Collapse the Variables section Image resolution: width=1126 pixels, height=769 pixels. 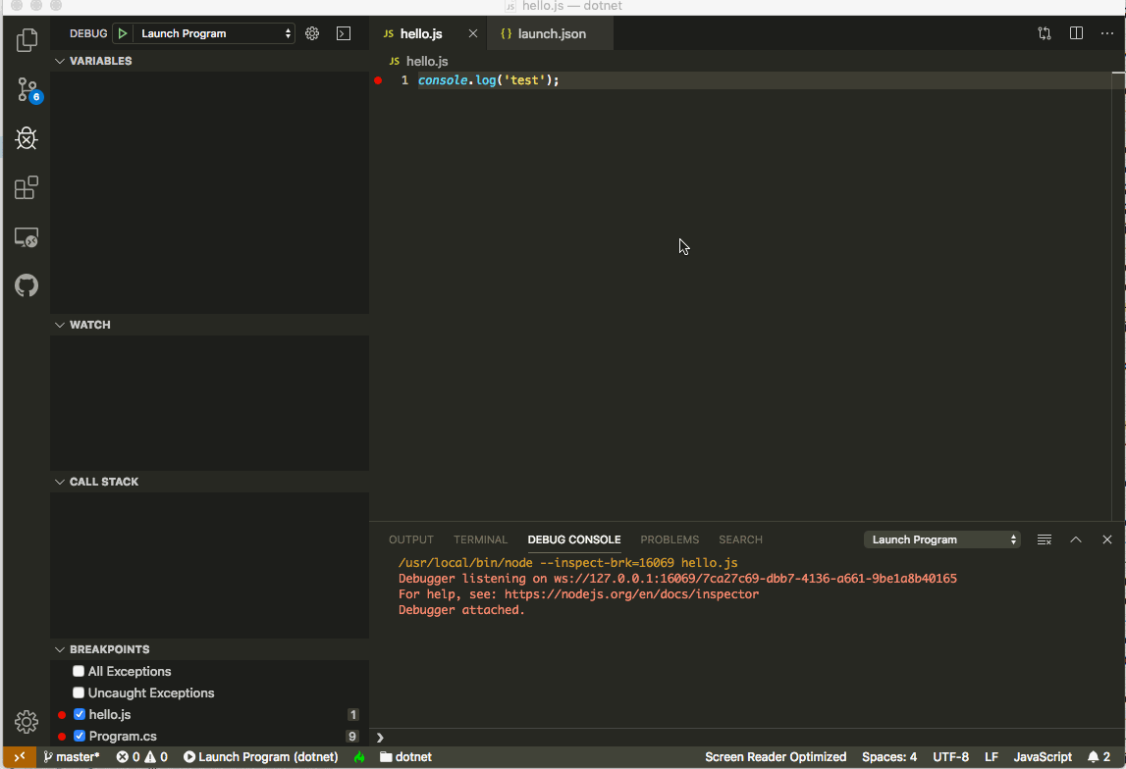60,60
